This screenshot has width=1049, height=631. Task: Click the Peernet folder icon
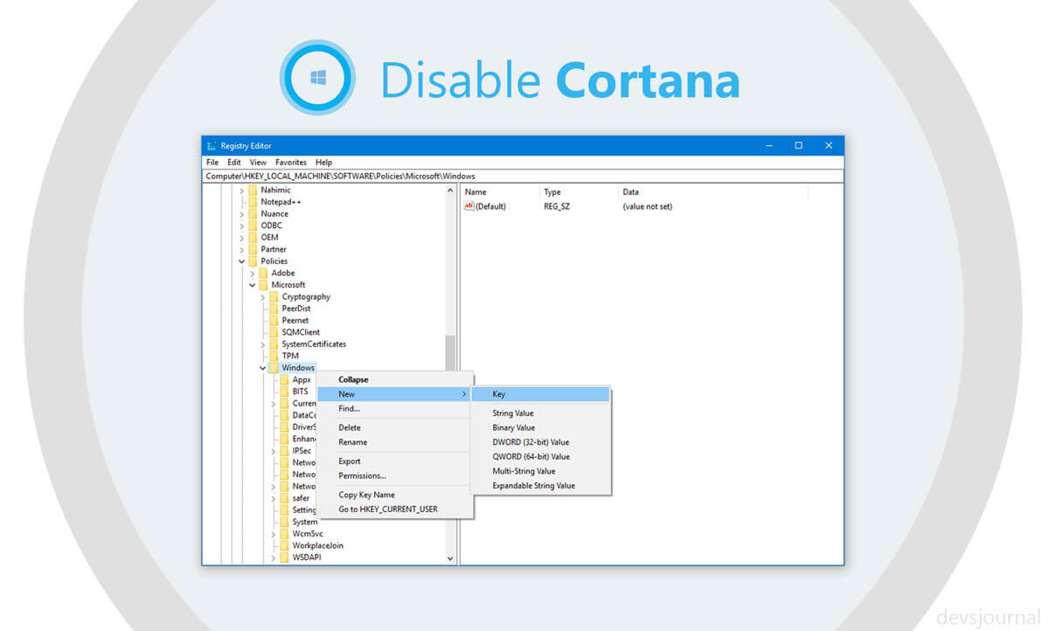point(274,320)
